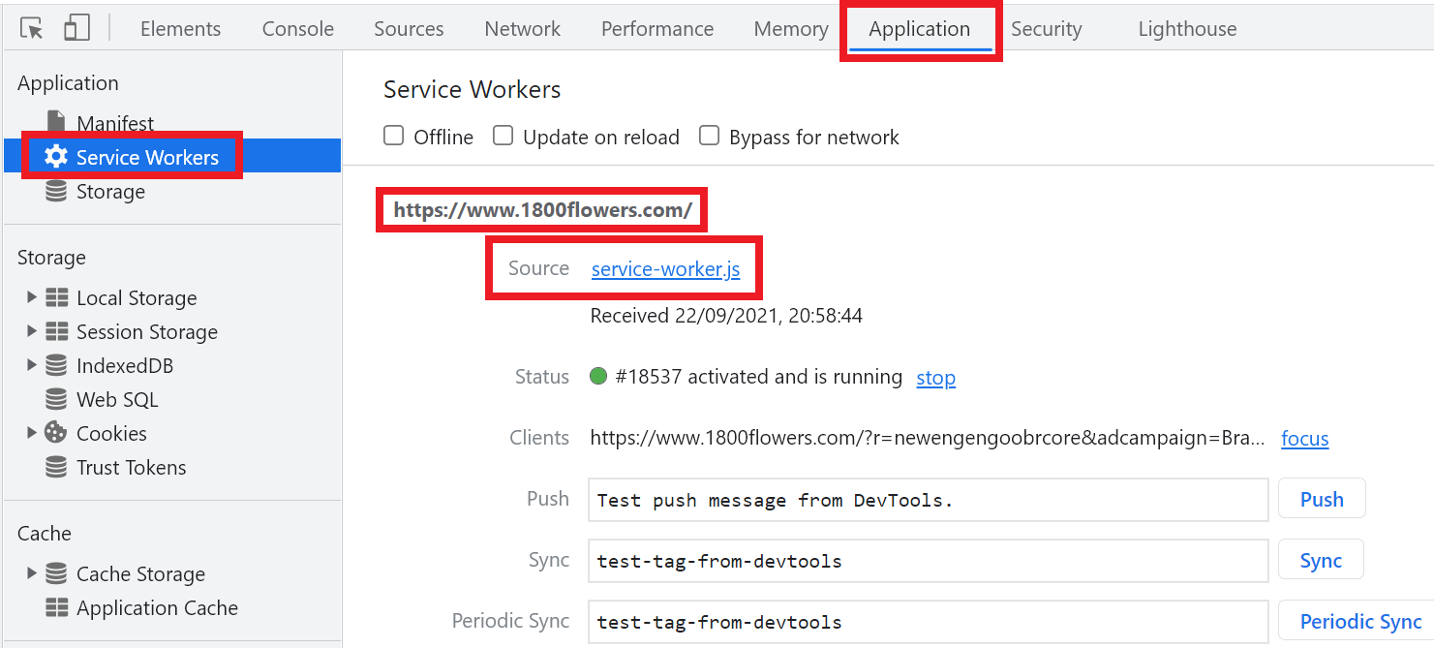The height and width of the screenshot is (648, 1434).
Task: Check Update on reload option
Action: pos(503,136)
